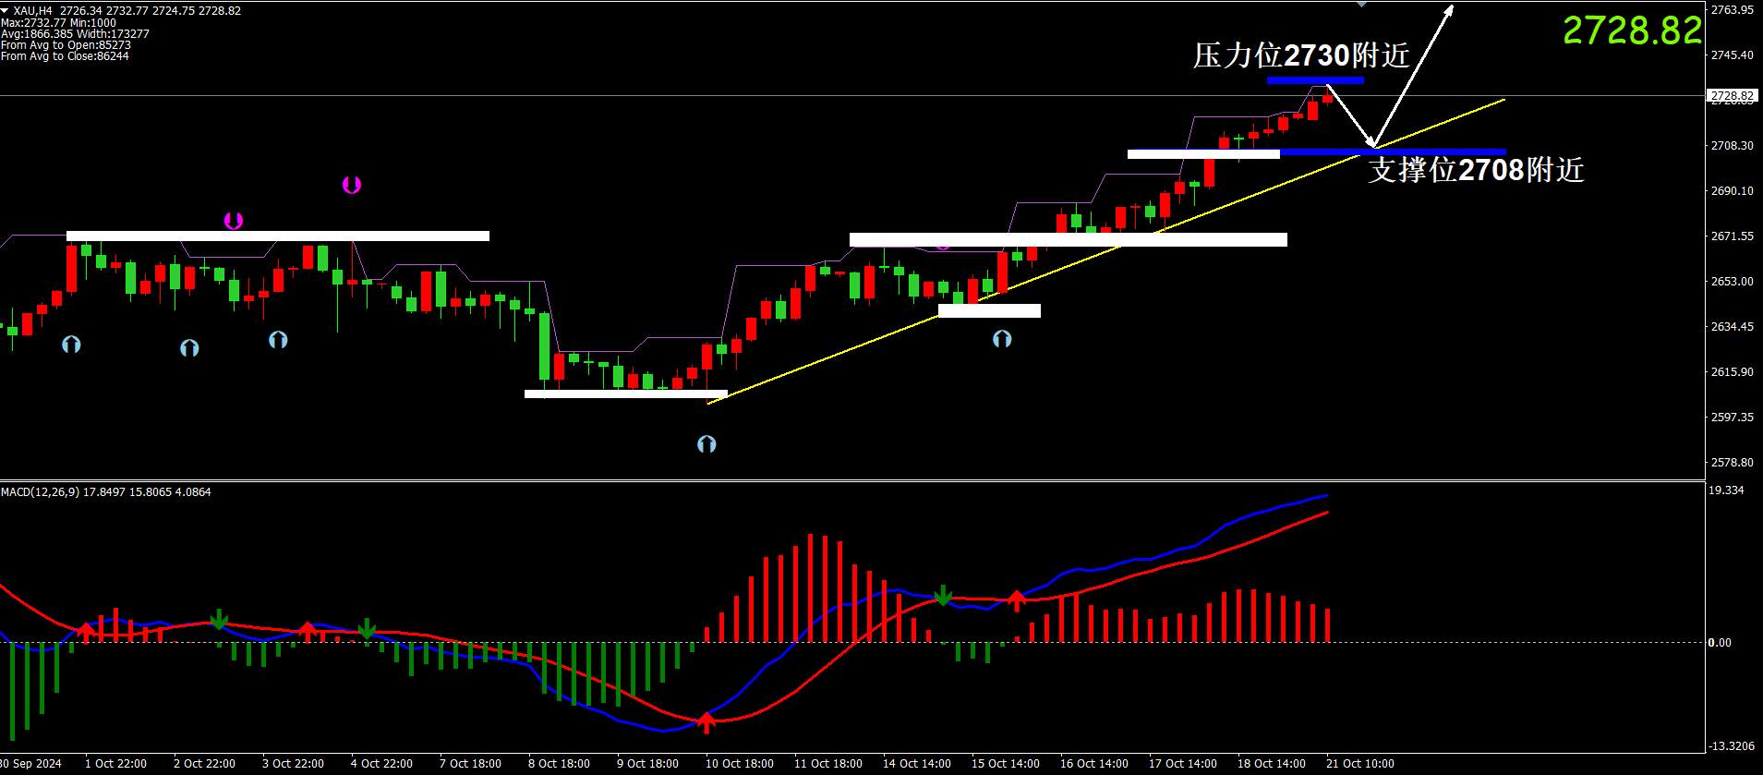1763x775 pixels.
Task: Click the '1 Oct 22:00' time label
Action: point(115,764)
